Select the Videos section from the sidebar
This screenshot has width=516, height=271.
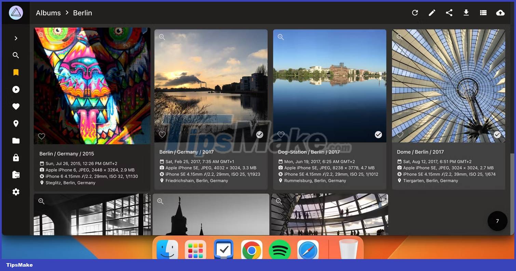point(16,89)
